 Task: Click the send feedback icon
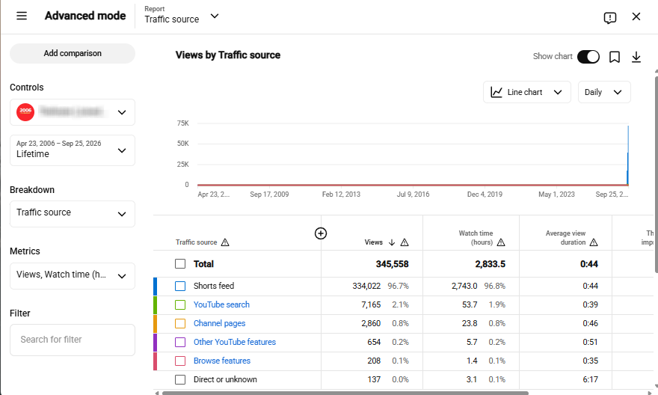[609, 18]
